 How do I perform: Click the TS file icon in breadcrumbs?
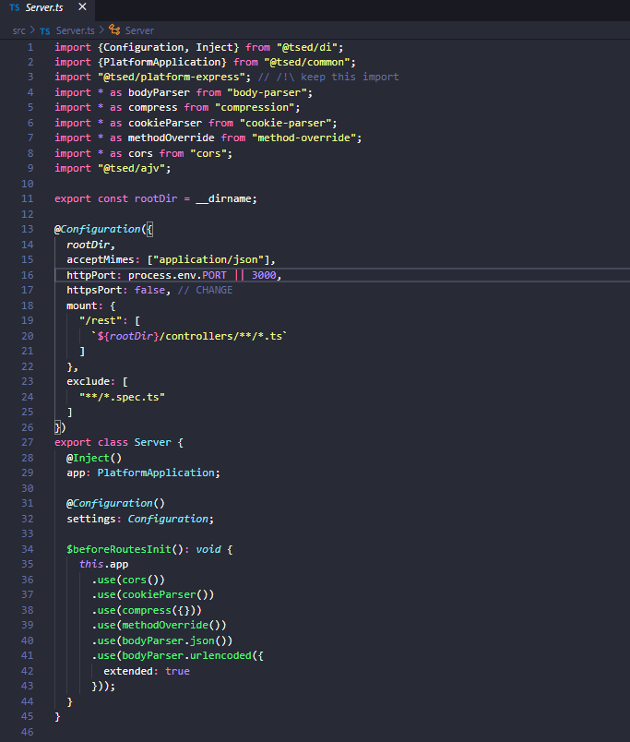point(45,31)
